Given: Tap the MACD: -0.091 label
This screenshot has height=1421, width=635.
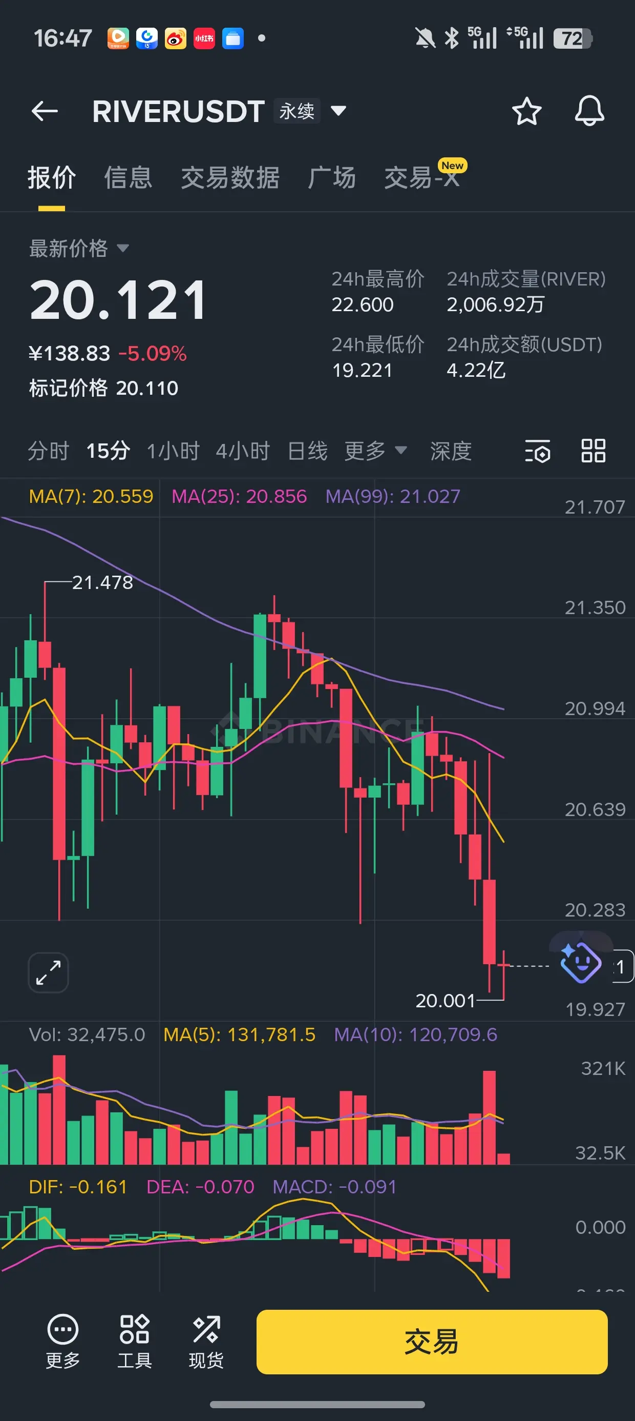Looking at the screenshot, I should coord(334,1187).
